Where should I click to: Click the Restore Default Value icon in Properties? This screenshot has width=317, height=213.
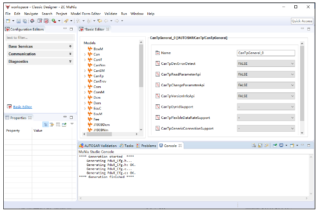click(58, 125)
